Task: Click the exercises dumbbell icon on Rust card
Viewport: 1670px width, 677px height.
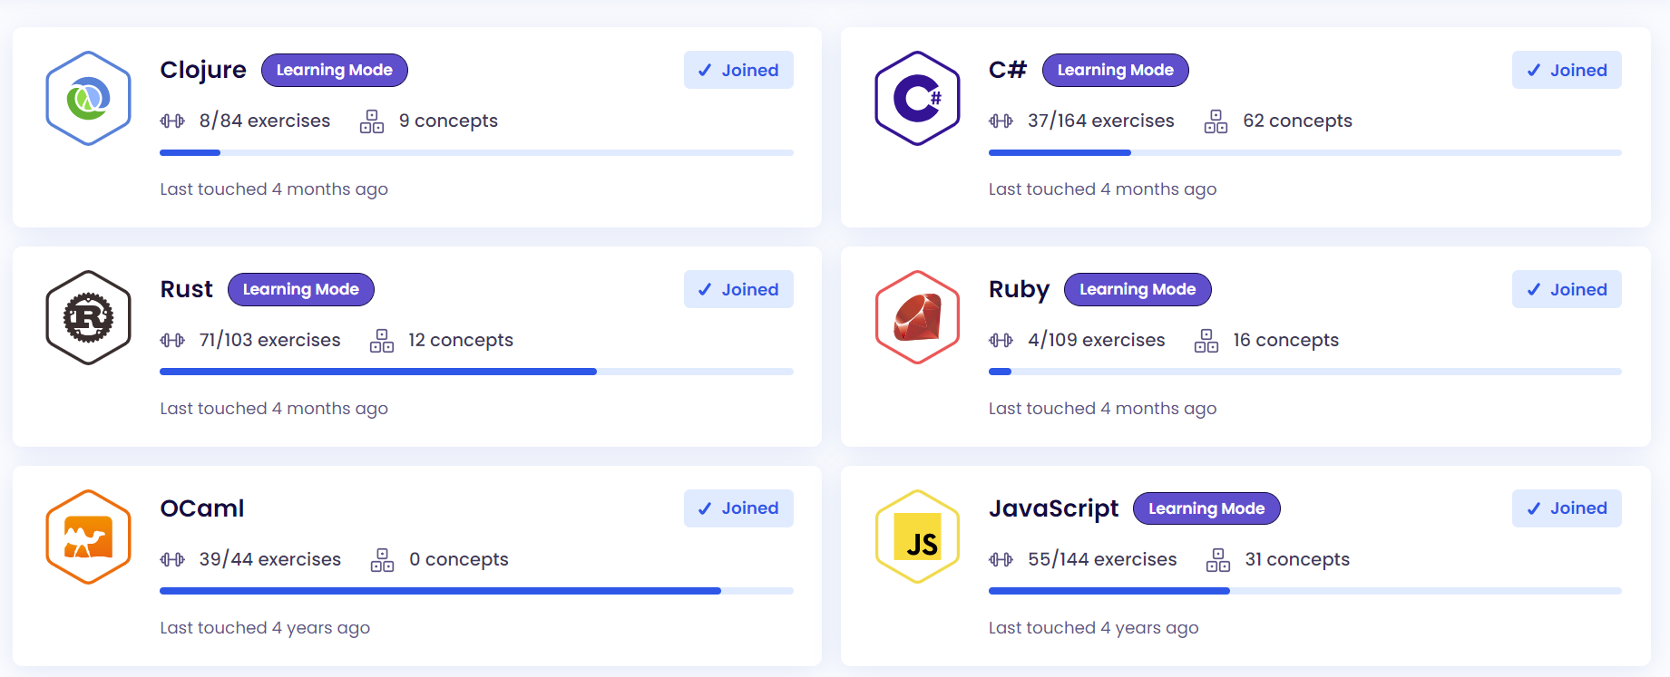Action: [172, 340]
